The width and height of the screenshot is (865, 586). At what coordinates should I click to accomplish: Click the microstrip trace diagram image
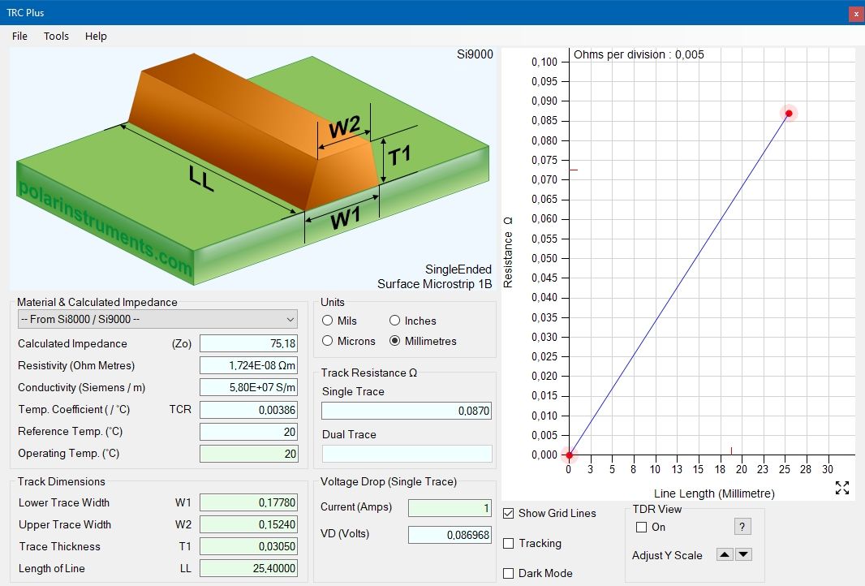point(252,168)
